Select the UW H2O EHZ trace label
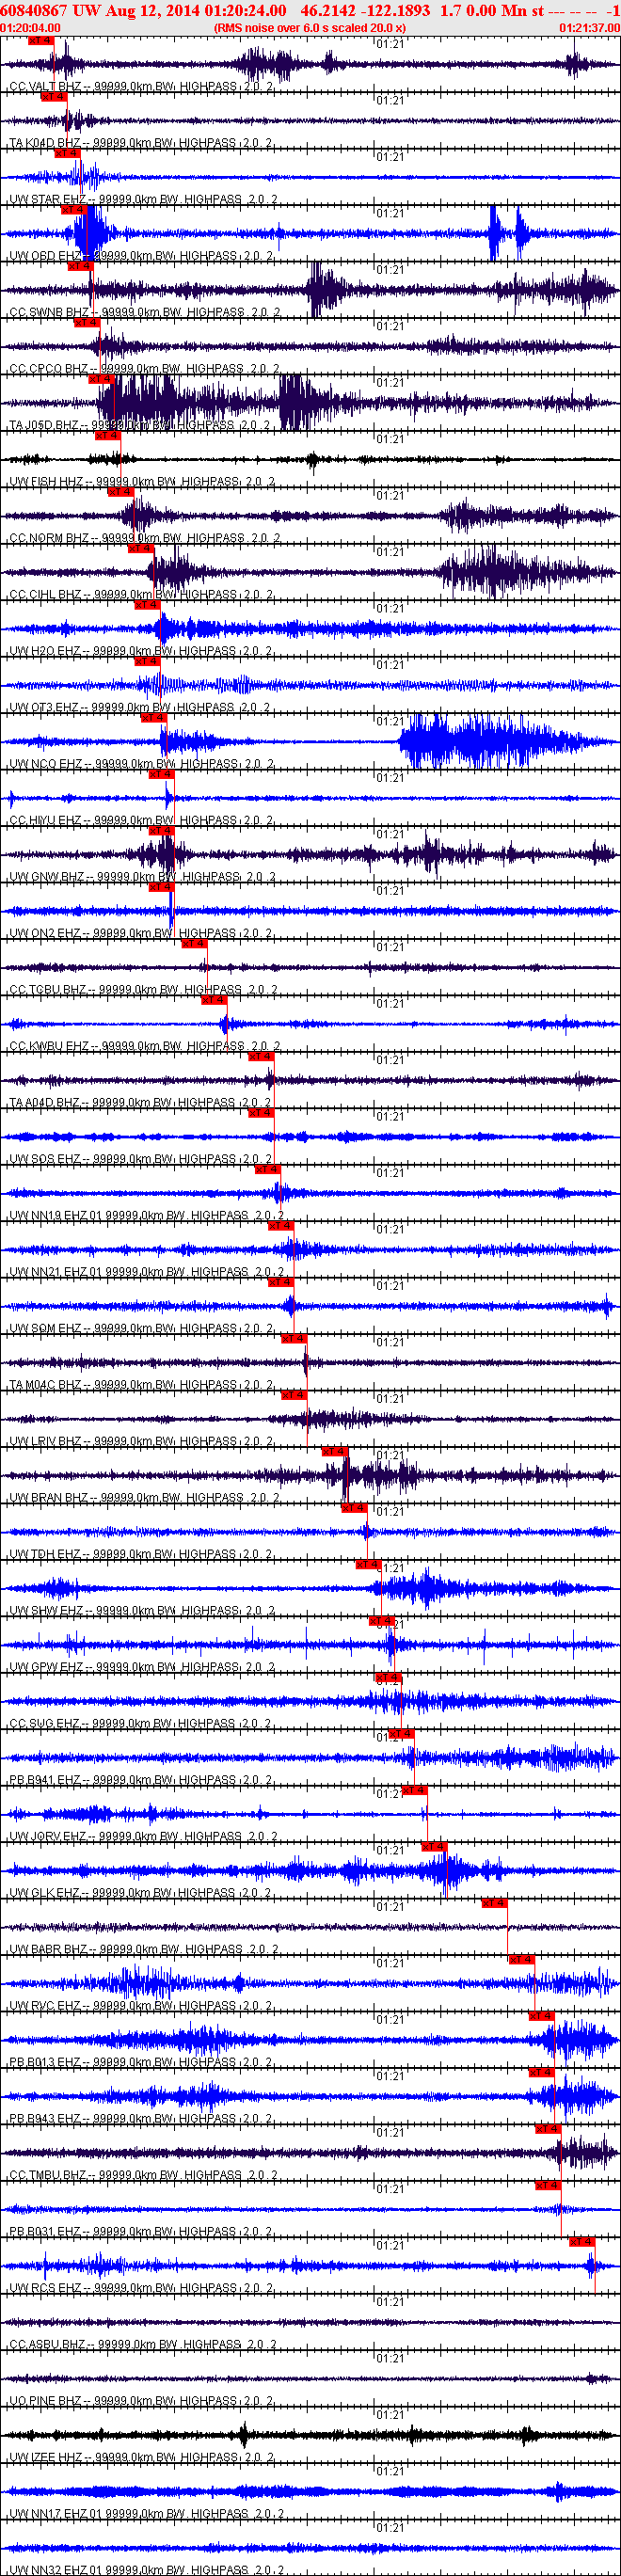 (x=141, y=652)
